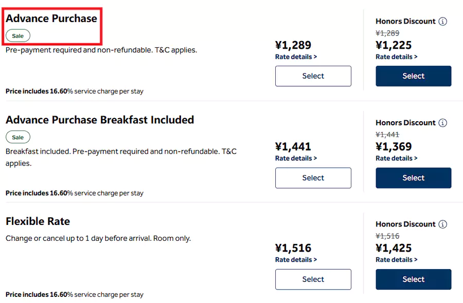Image resolution: width=463 pixels, height=303 pixels.
Task: Select Flexible Rate Honors price ¥1,425
Action: [x=413, y=279]
